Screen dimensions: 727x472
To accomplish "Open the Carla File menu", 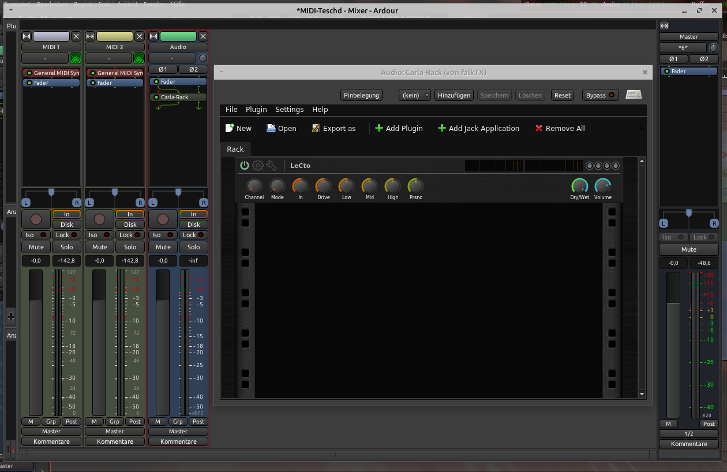I will (x=231, y=110).
